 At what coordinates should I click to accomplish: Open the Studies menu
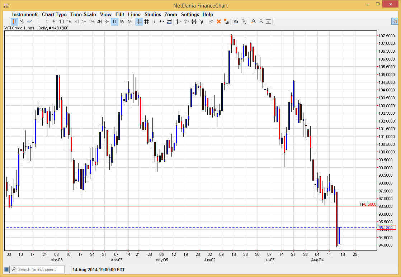pyautogui.click(x=153, y=14)
